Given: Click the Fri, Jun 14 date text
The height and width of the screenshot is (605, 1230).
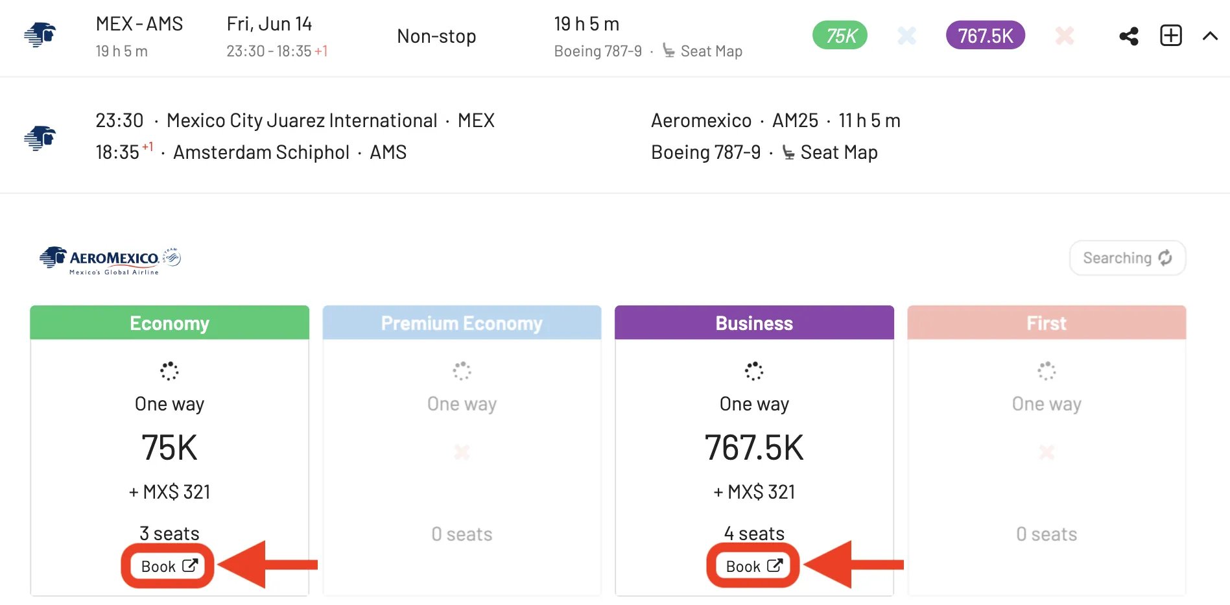Looking at the screenshot, I should pos(269,24).
